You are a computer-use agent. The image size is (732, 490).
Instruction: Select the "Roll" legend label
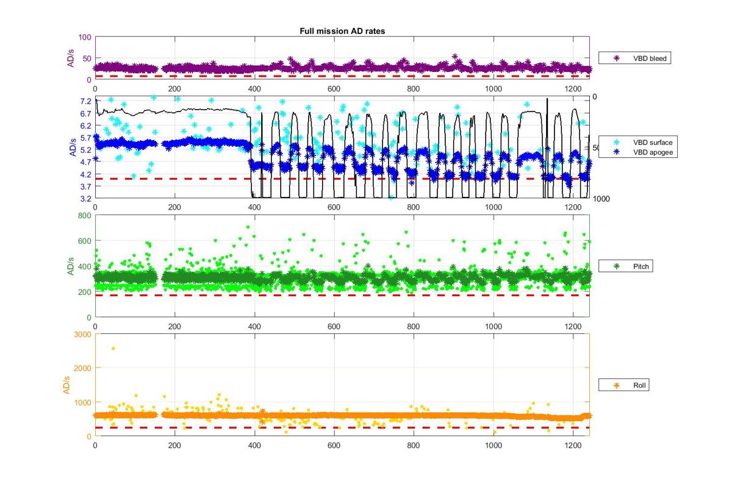[640, 385]
